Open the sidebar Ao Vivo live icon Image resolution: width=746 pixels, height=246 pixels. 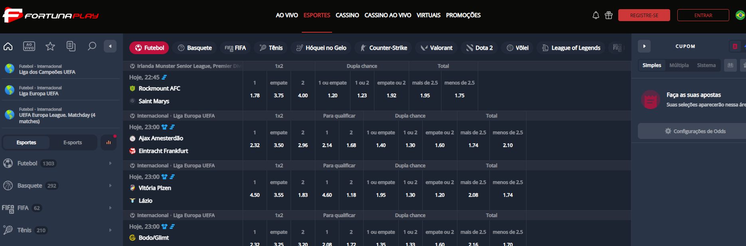tap(29, 47)
